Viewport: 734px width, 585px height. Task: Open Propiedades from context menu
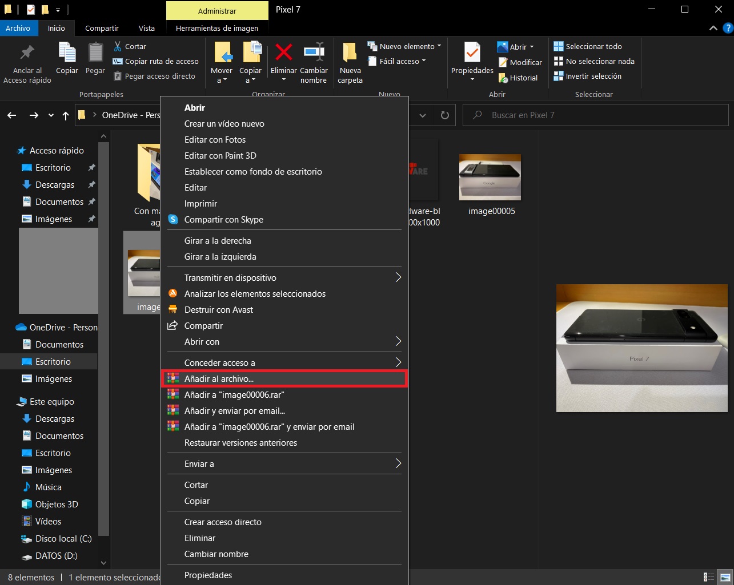point(284,575)
